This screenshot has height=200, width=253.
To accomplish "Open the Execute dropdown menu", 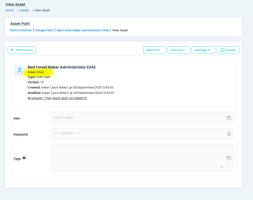I will pos(178,50).
